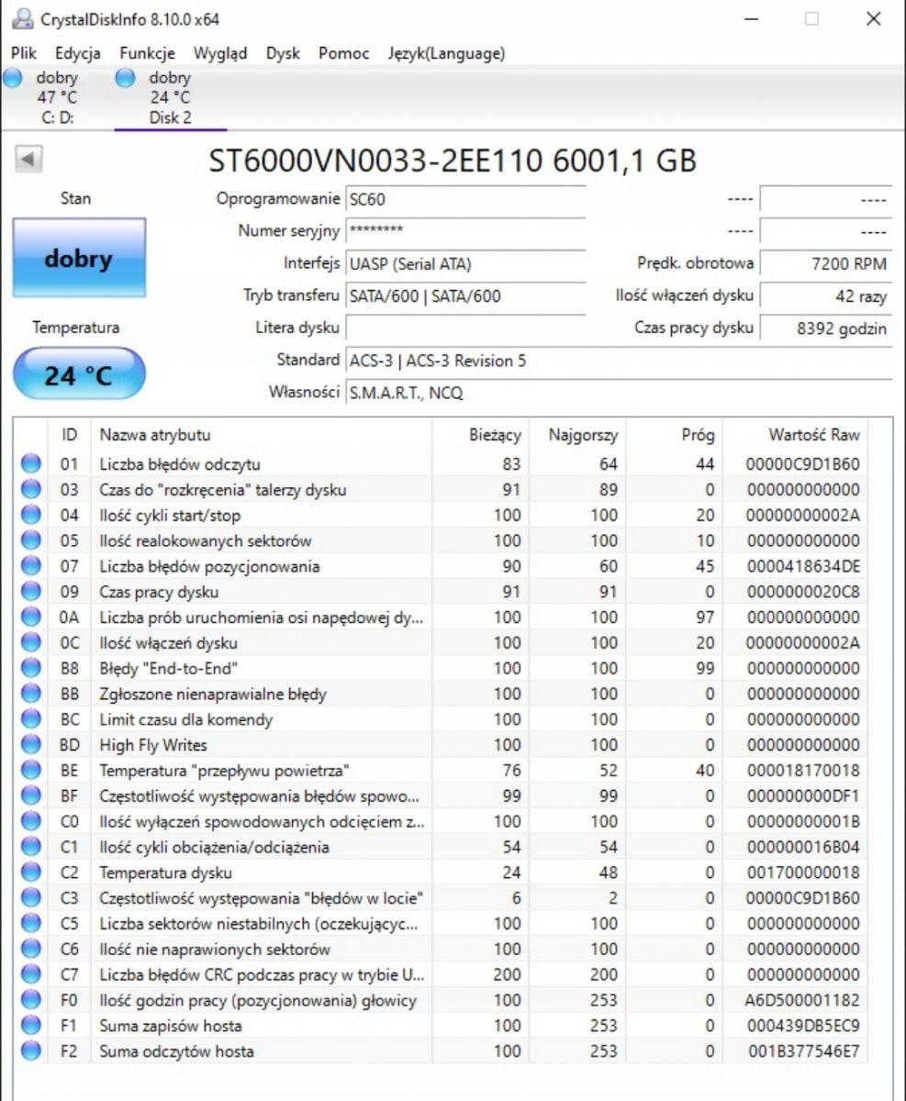The width and height of the screenshot is (906, 1101).
Task: Click status orb for attribute C7 CRC errors
Action: pos(31,974)
